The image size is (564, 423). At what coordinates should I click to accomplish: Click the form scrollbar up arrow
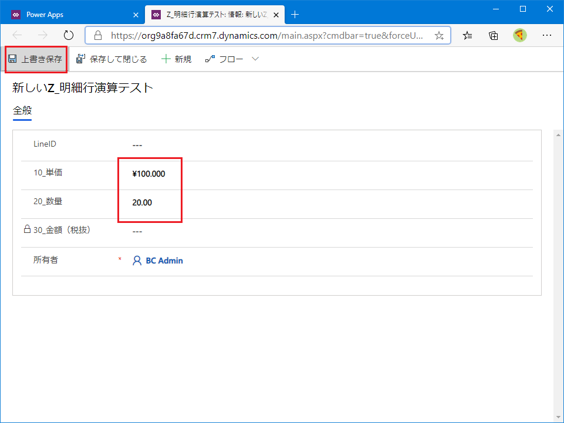(558, 135)
